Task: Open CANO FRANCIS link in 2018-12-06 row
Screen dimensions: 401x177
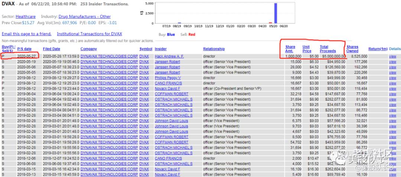Action: click(168, 158)
